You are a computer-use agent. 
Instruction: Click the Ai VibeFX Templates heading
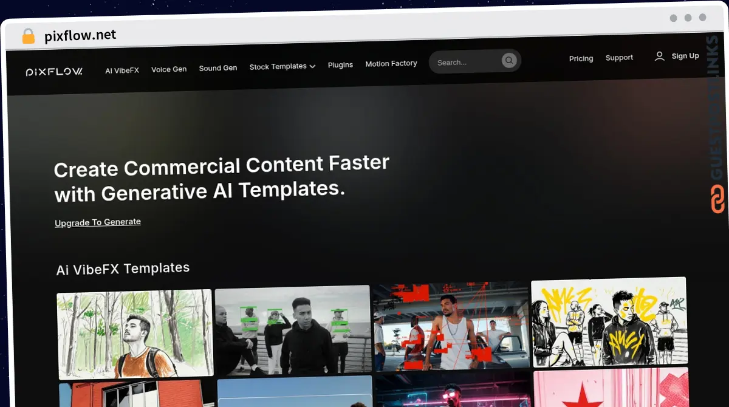(123, 268)
